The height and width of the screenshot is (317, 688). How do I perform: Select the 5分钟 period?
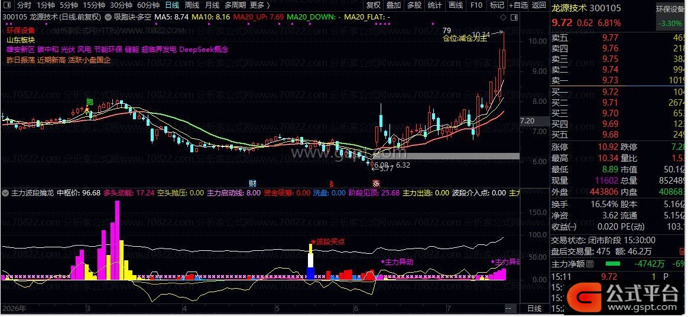click(69, 5)
